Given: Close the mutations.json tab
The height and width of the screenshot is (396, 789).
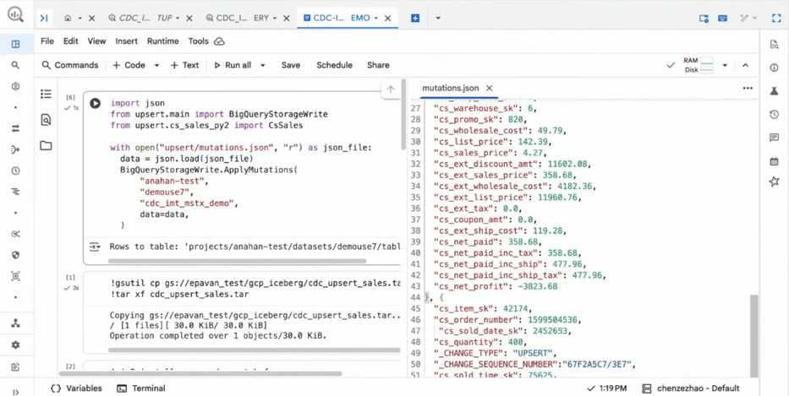Looking at the screenshot, I should click(490, 88).
